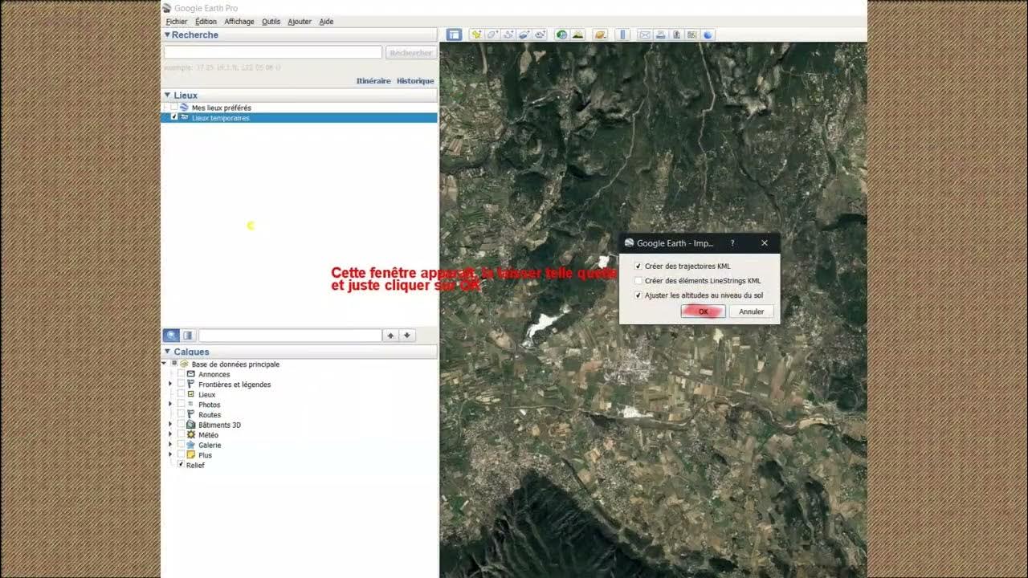1028x578 pixels.
Task: Open the Outils menu
Action: pos(271,22)
